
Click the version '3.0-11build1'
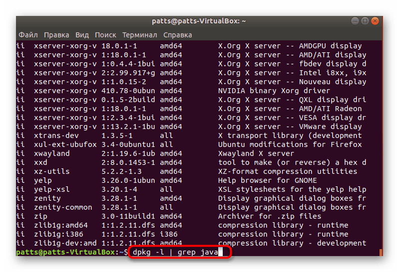click(x=128, y=216)
